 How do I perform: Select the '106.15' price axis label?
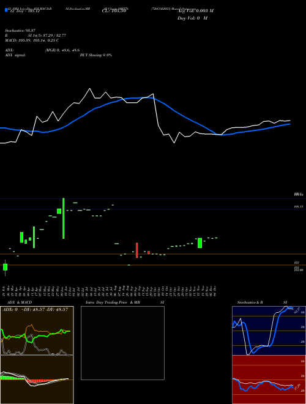tap(299, 207)
